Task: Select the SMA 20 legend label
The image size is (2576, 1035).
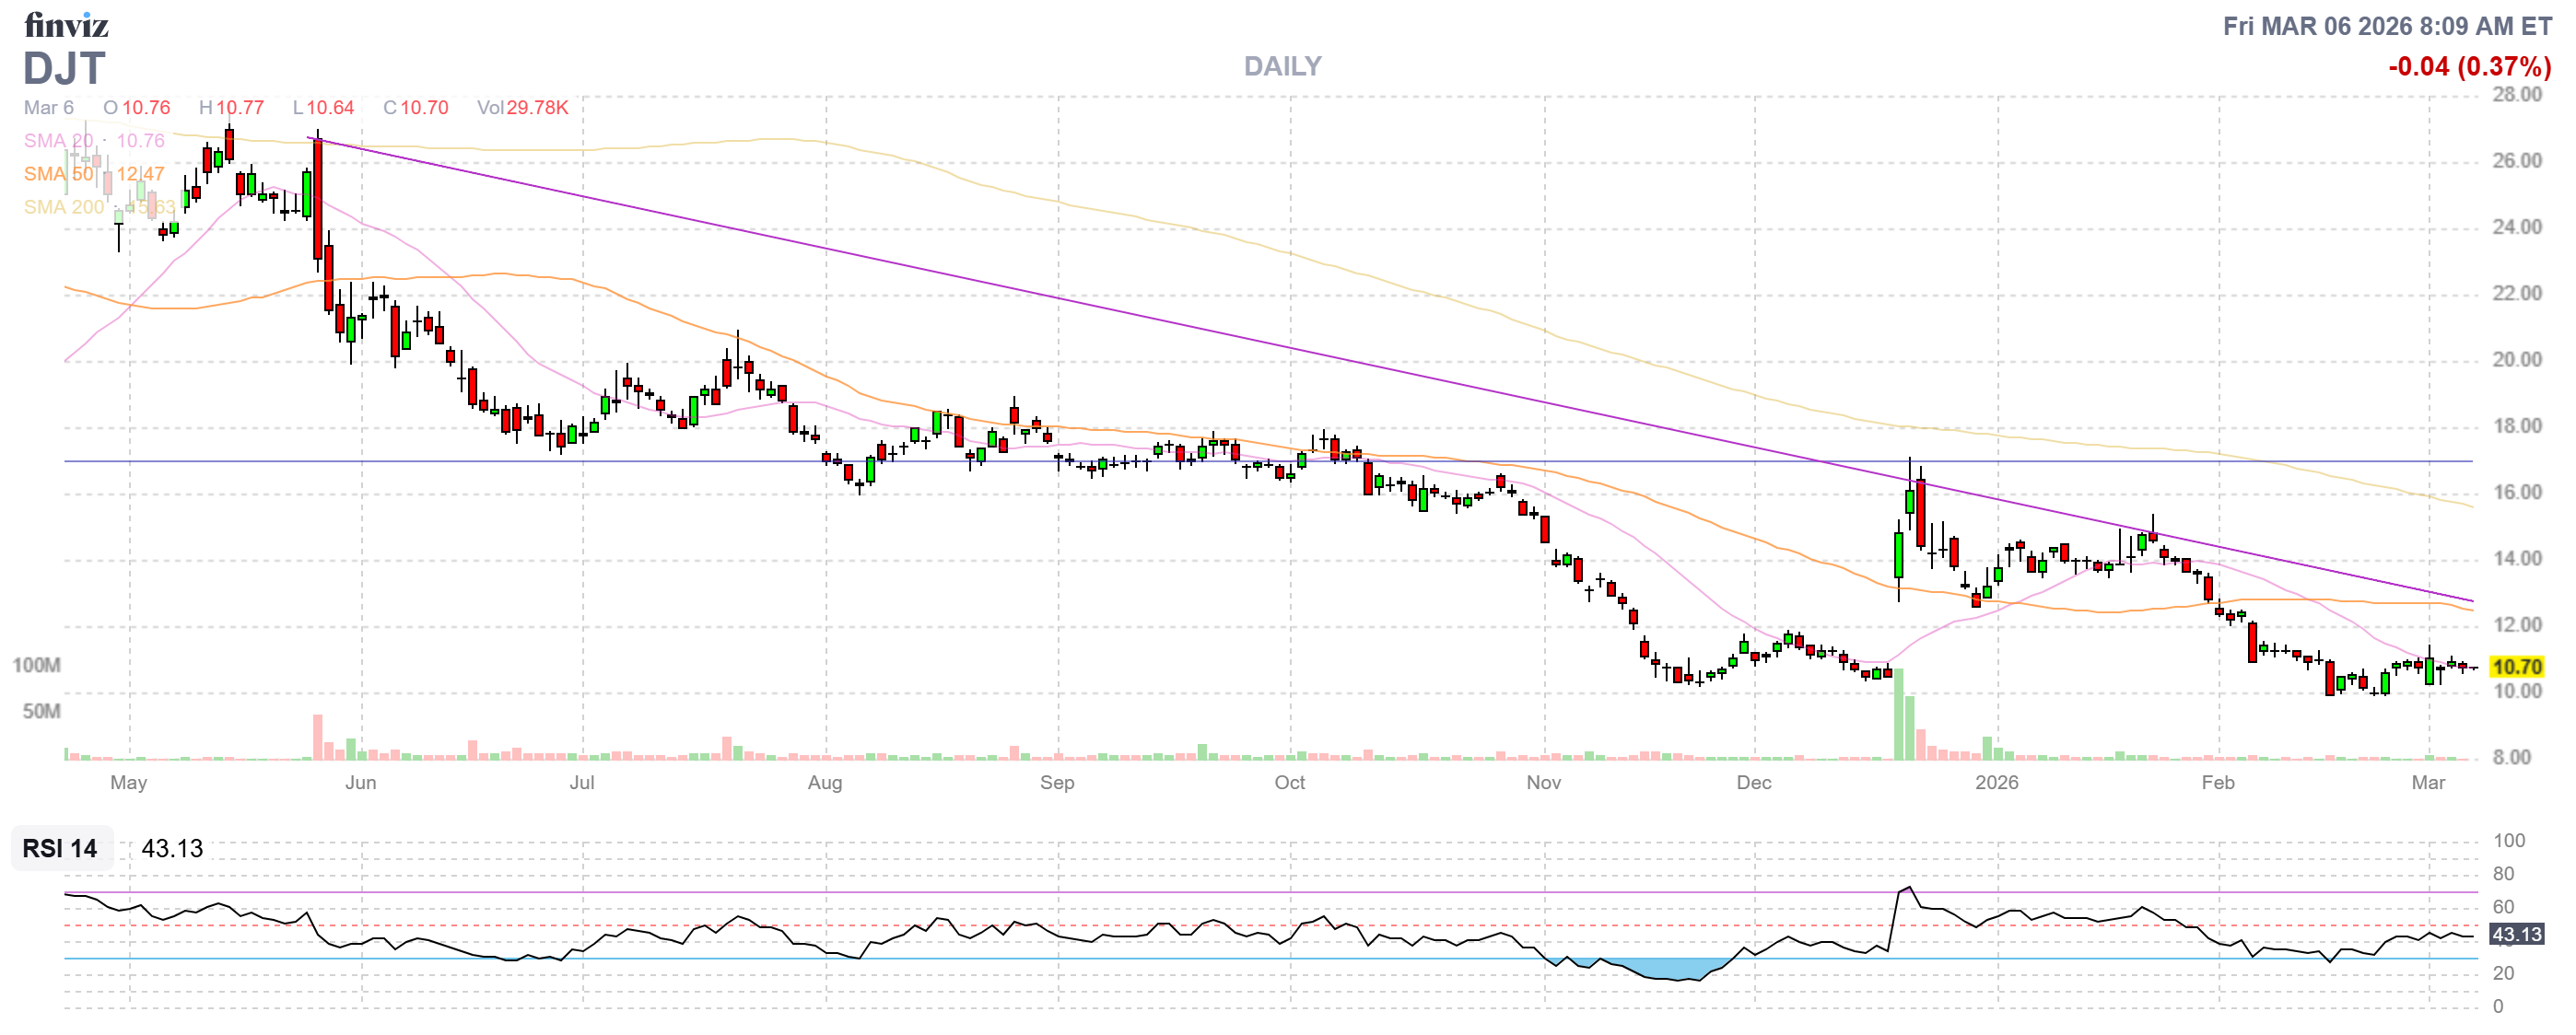Action: pyautogui.click(x=58, y=141)
